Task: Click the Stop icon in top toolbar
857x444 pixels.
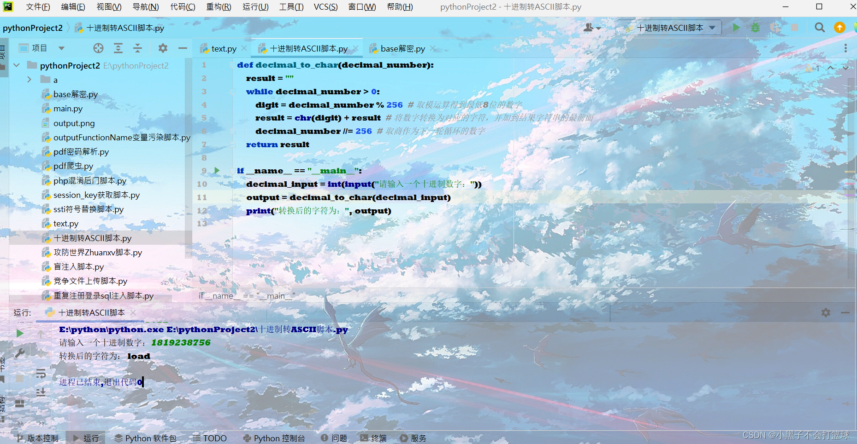Action: [794, 28]
